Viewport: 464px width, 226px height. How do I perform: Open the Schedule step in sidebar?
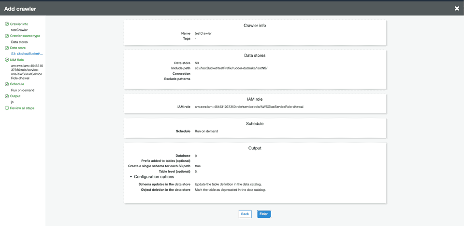click(17, 84)
